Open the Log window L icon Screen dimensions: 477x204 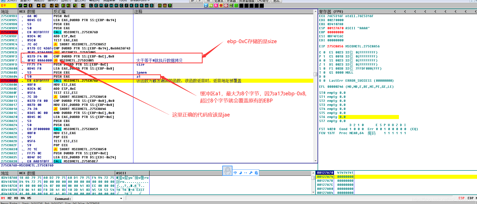[x=91, y=6]
